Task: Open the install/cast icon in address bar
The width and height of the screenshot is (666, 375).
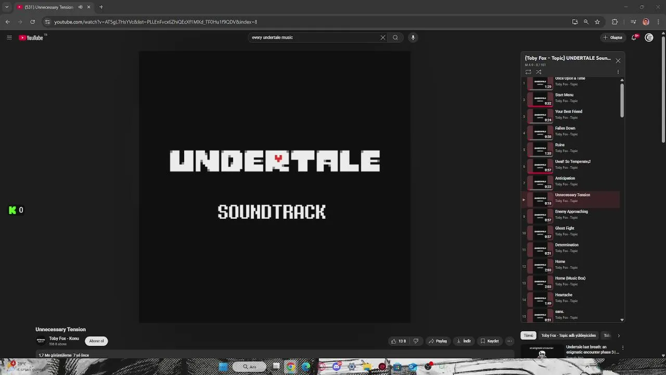Action: 575,22
